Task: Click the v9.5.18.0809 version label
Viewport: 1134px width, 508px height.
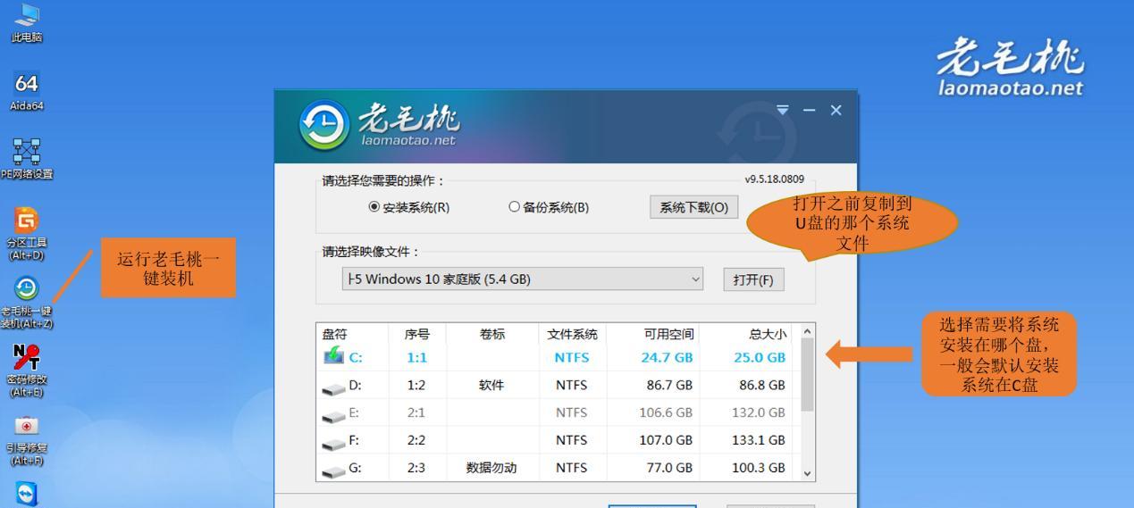Action: click(775, 179)
